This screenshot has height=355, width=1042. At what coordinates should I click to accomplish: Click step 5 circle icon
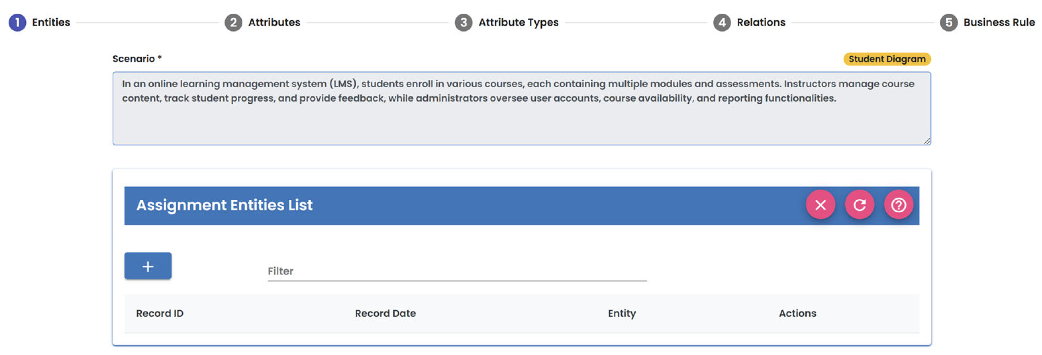[x=948, y=22]
